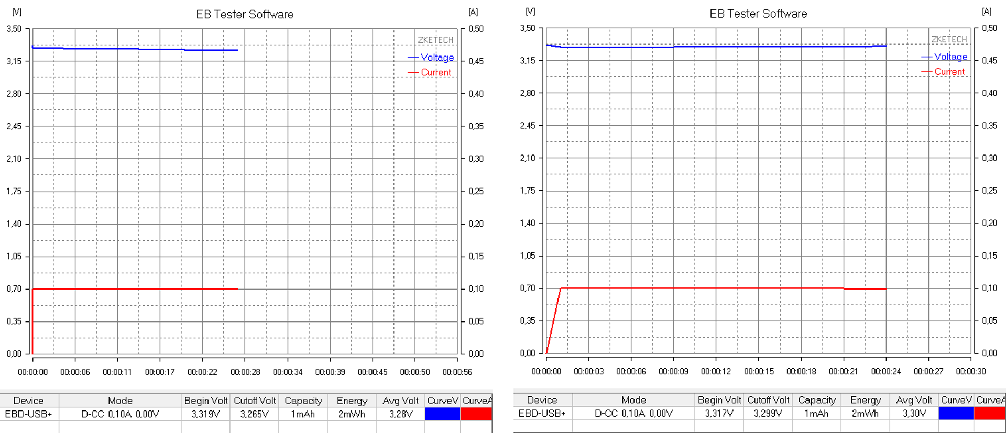The height and width of the screenshot is (433, 1006).
Task: Click the 00:00:56 time axis label
Action: click(x=457, y=372)
